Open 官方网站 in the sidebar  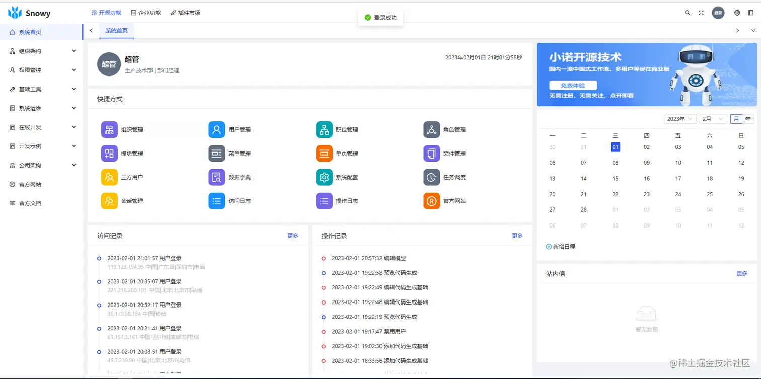pyautogui.click(x=41, y=184)
